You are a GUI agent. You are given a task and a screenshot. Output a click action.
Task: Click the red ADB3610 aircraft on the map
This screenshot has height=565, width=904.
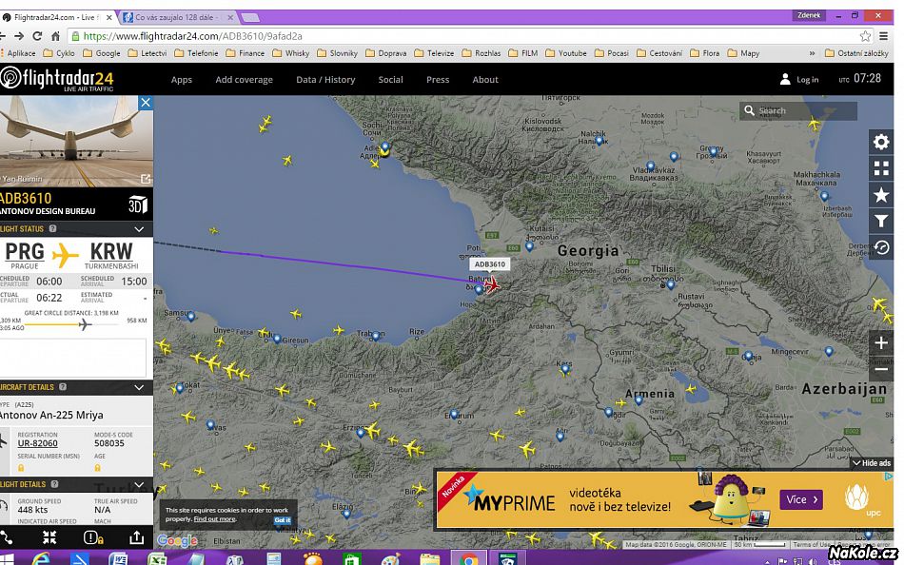coord(492,284)
